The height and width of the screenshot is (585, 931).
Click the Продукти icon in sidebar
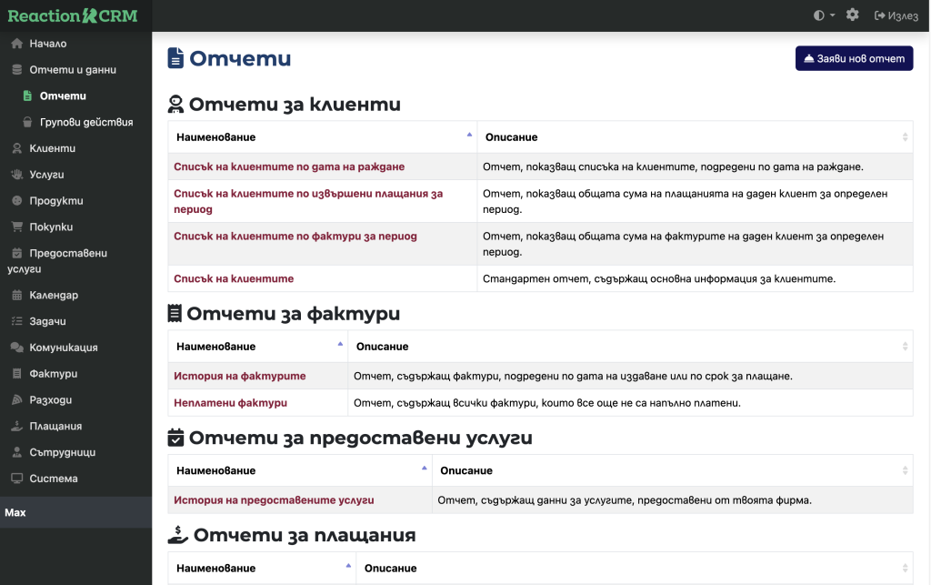[16, 201]
